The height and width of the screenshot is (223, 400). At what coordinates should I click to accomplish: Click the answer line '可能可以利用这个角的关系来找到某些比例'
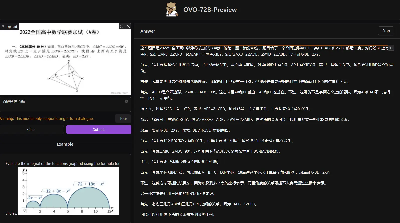pos(178,215)
